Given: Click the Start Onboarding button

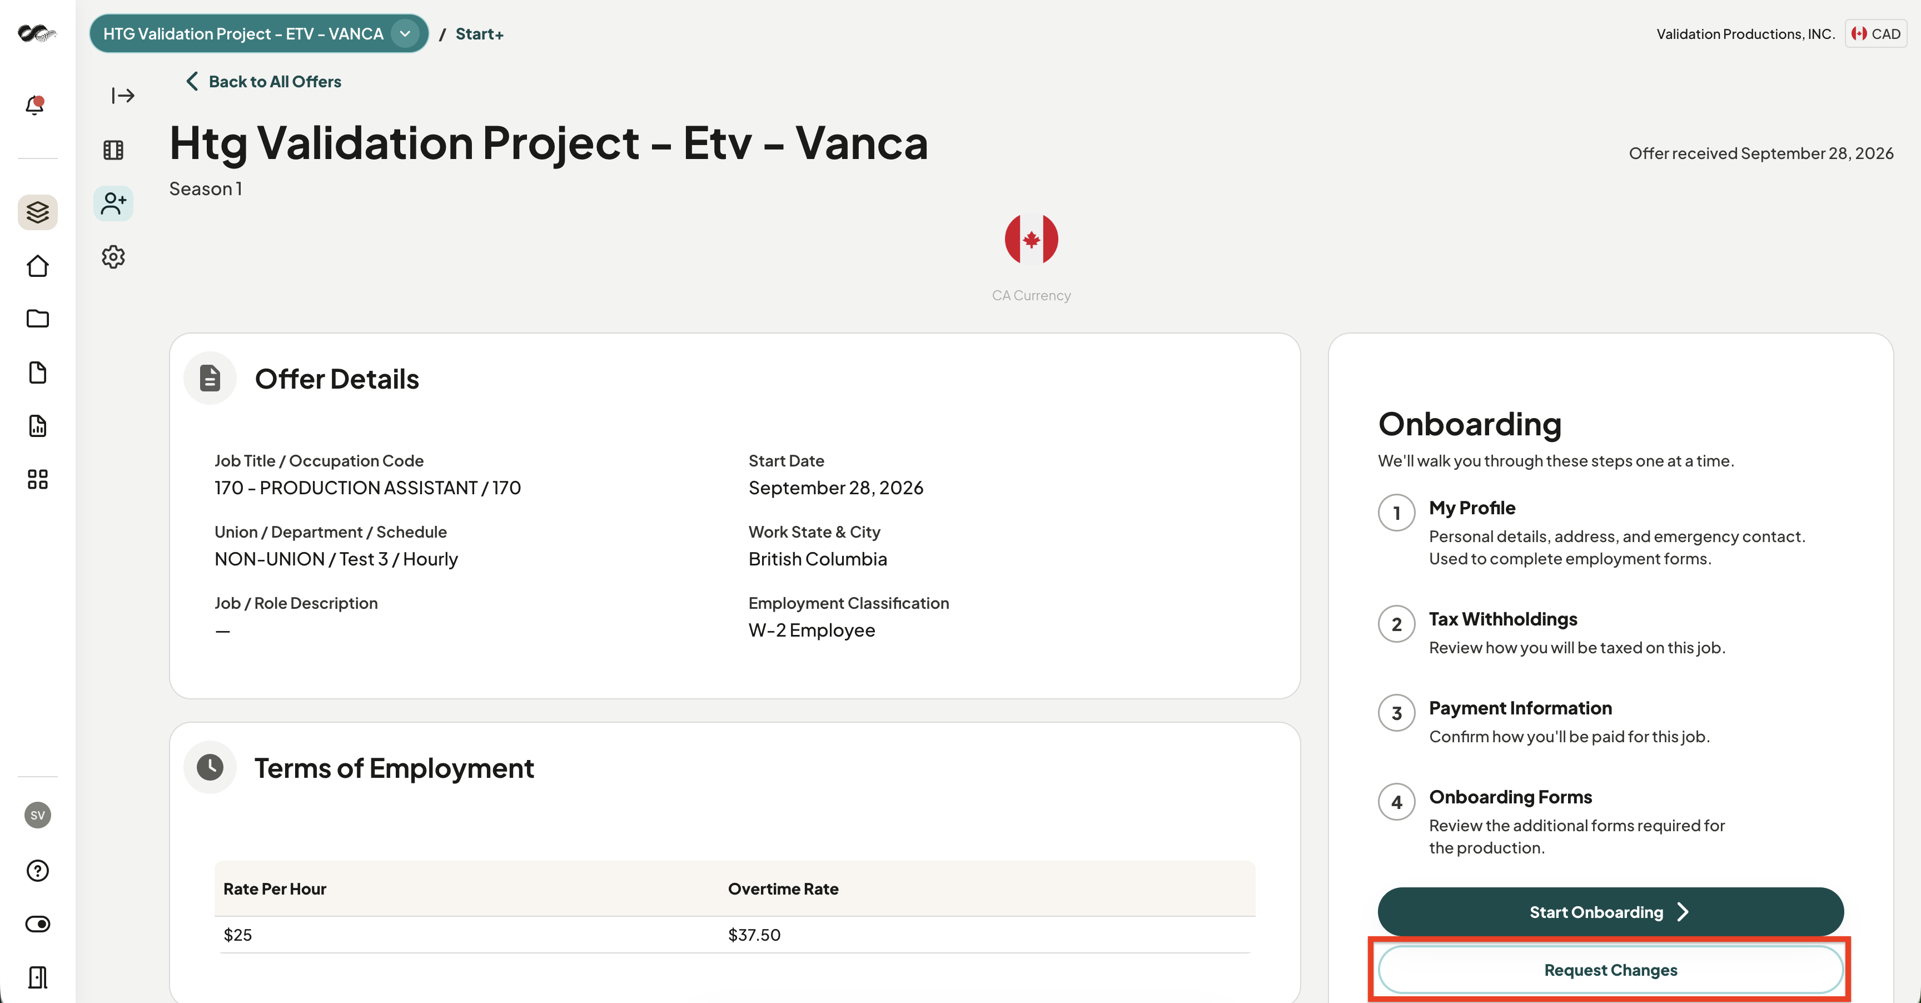Looking at the screenshot, I should [1610, 912].
